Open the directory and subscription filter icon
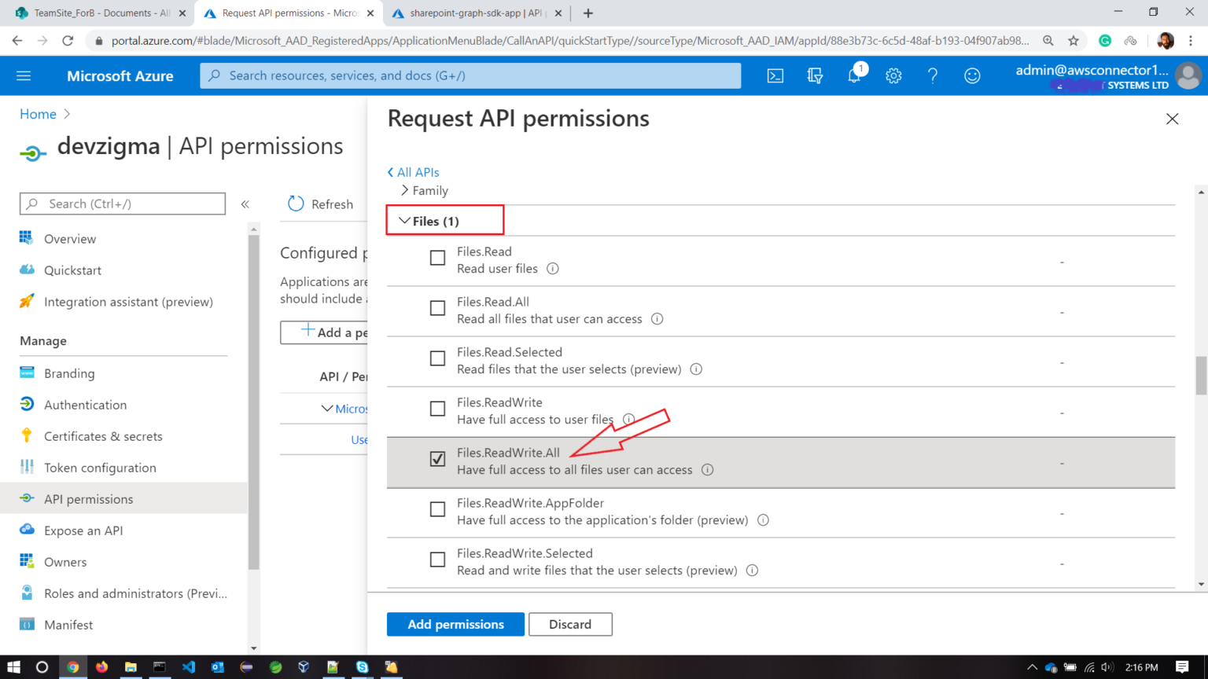This screenshot has height=679, width=1208. 815,75
